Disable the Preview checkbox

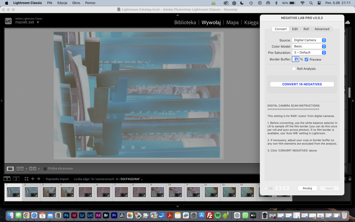click(306, 59)
